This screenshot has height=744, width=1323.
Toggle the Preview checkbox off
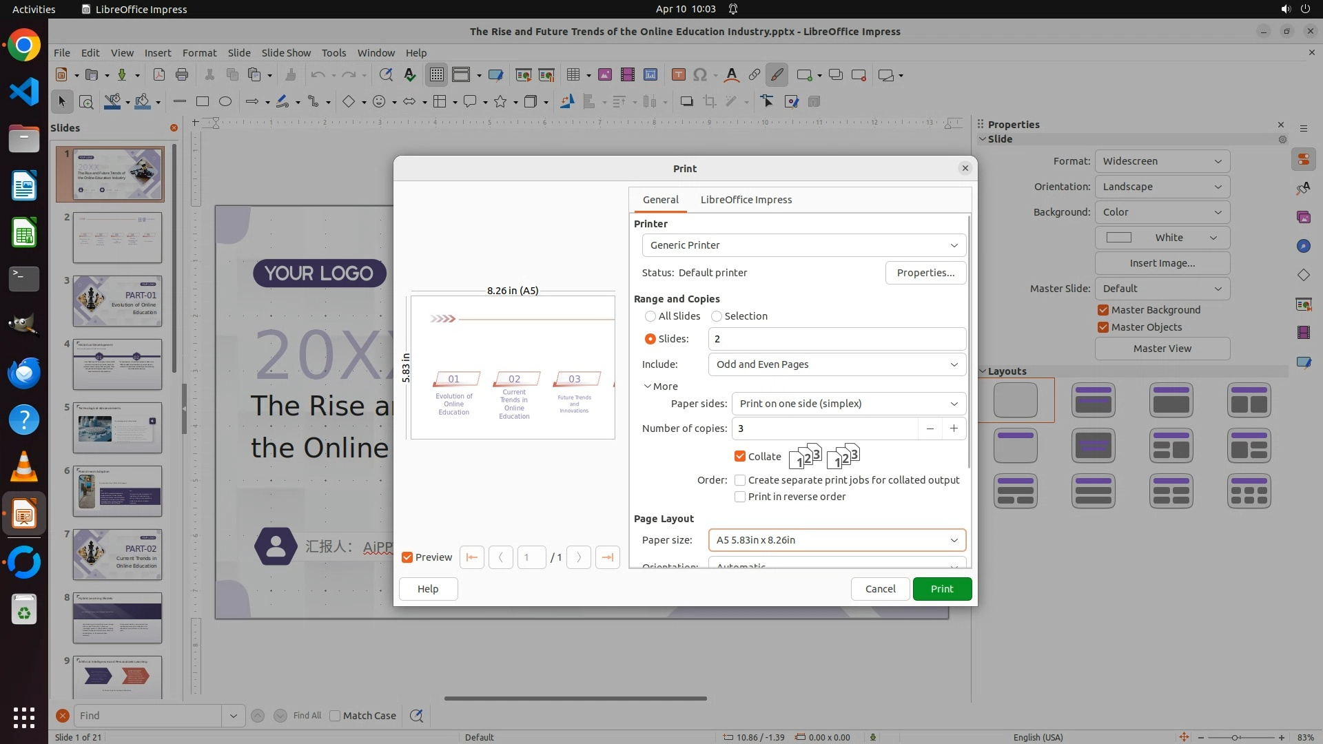point(407,557)
